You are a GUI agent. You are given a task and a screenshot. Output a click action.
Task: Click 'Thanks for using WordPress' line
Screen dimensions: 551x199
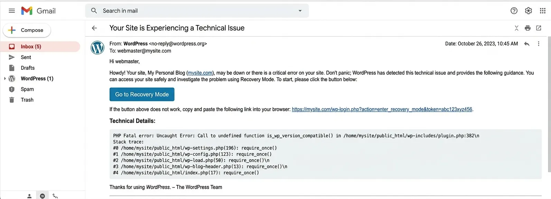tap(166, 187)
